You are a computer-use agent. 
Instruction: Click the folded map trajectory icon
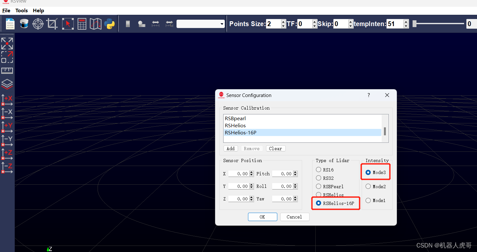(96, 24)
